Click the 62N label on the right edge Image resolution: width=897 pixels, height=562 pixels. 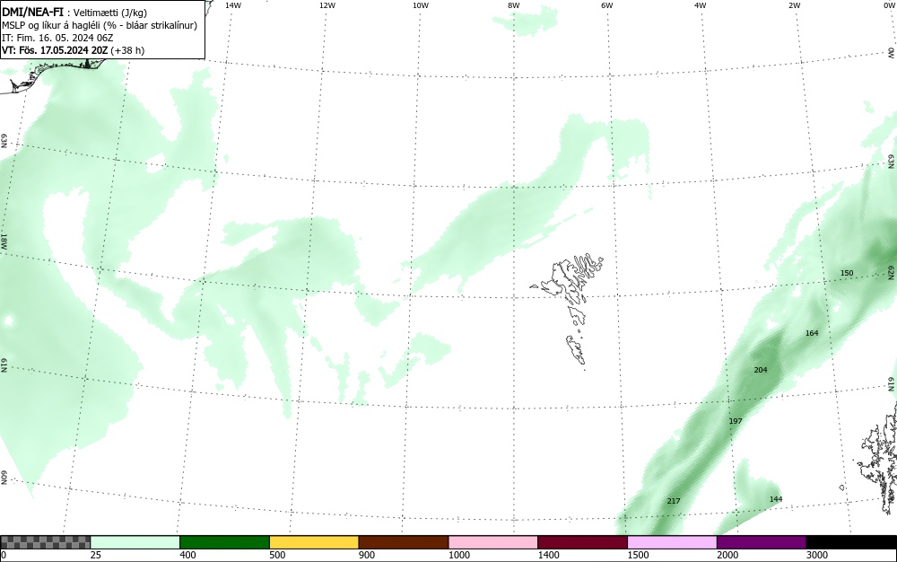892,272
